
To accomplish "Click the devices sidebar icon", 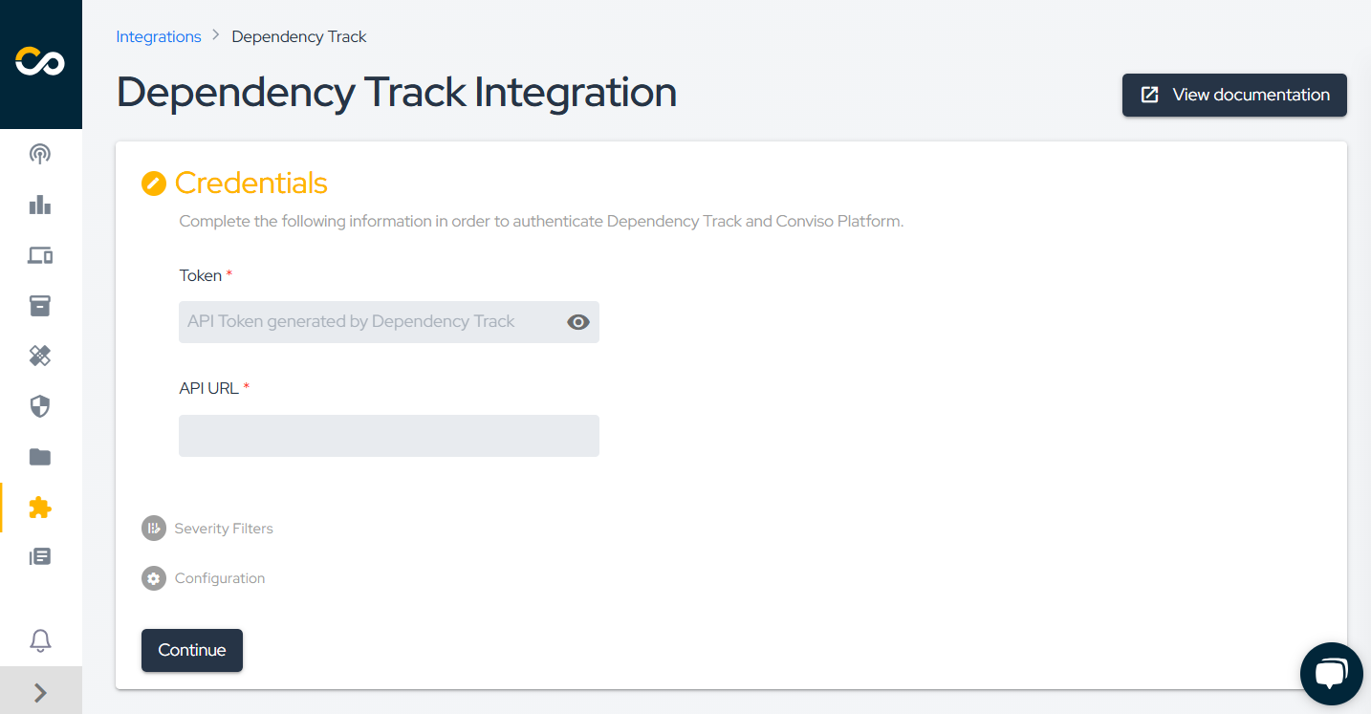I will click(x=40, y=255).
